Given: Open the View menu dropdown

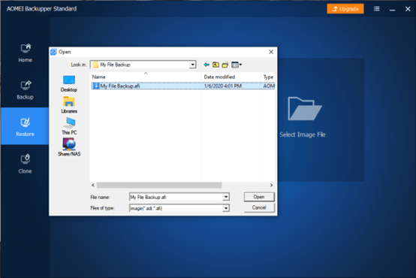Looking at the screenshot, I should coord(237,65).
